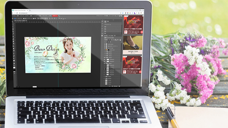Viewport: 228px width, 128px height.
Task: Toggle the Auto-Select checkbox in the options bar
Action: tap(15, 19)
